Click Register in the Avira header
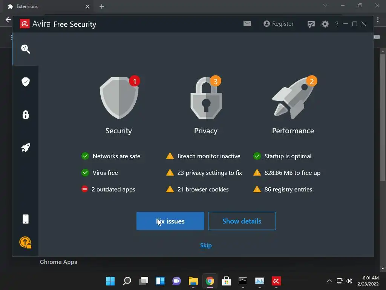This screenshot has height=290, width=386. [x=279, y=24]
